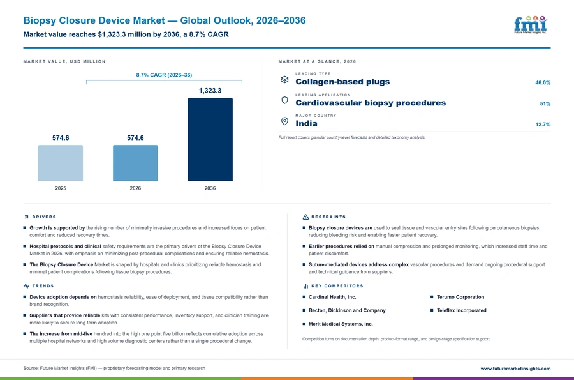
Task: Click the 'Competition turns on documentation depth' footnote
Action: (x=397, y=339)
